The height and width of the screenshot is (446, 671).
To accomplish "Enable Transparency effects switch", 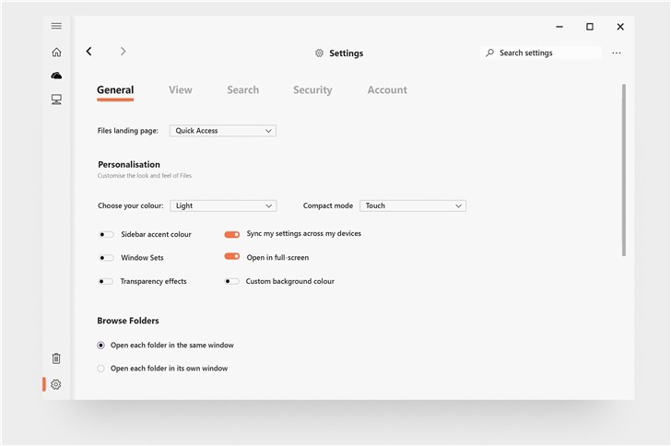I will [x=106, y=281].
